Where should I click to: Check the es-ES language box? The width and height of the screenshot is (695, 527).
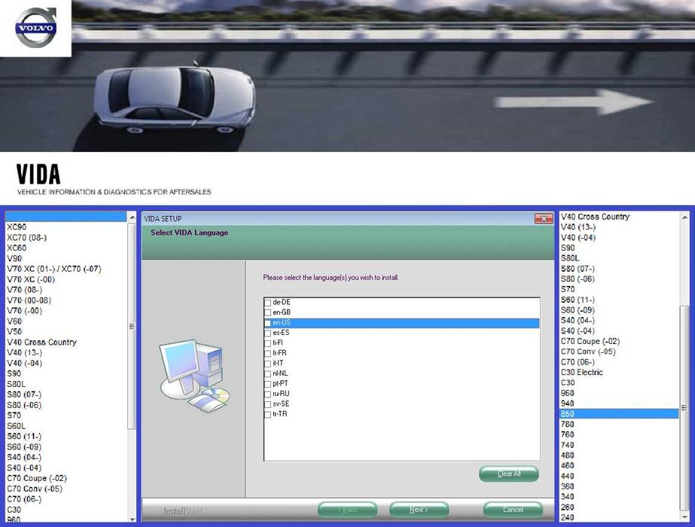coord(268,334)
